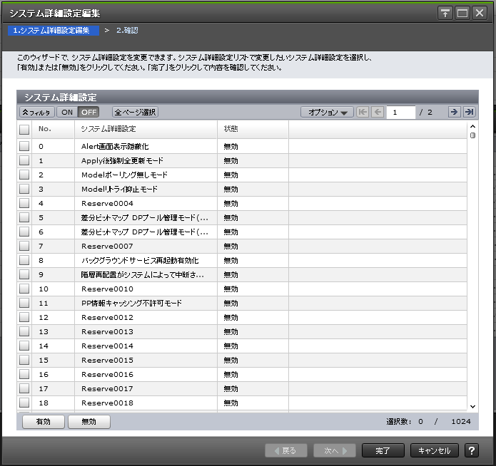Sort by システム詳細設定 column header

point(146,129)
